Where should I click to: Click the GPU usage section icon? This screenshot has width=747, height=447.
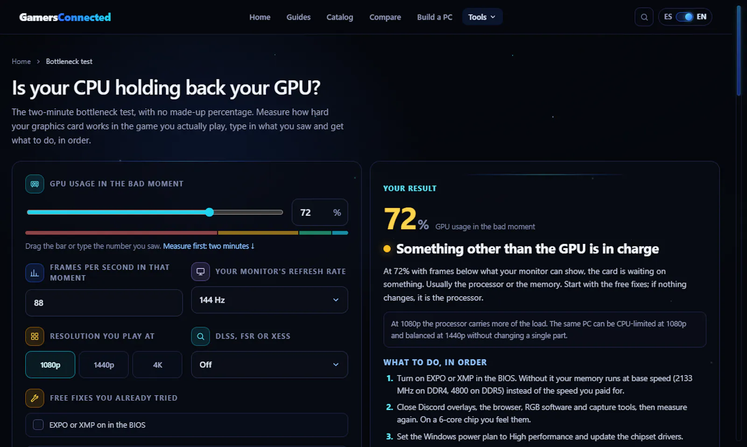point(35,184)
